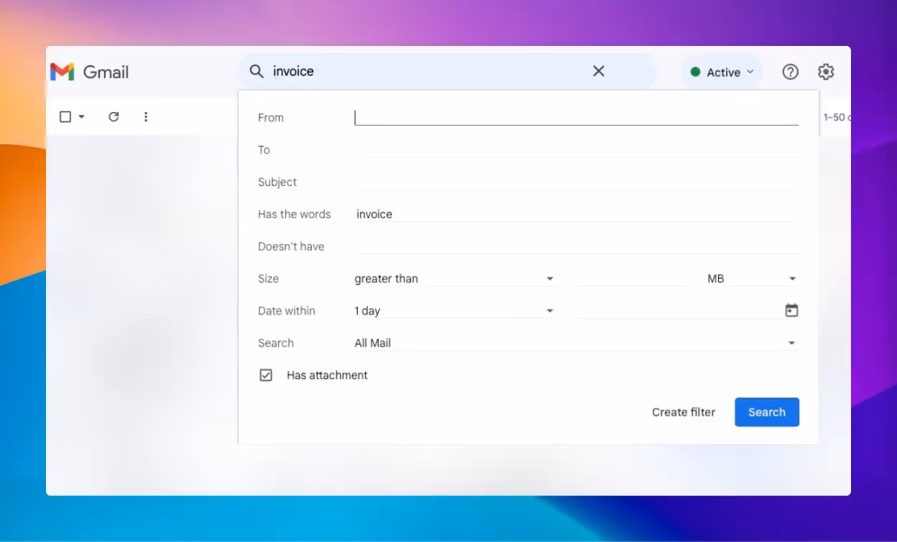Click the size value input field
Image resolution: width=897 pixels, height=542 pixels.
pos(632,279)
